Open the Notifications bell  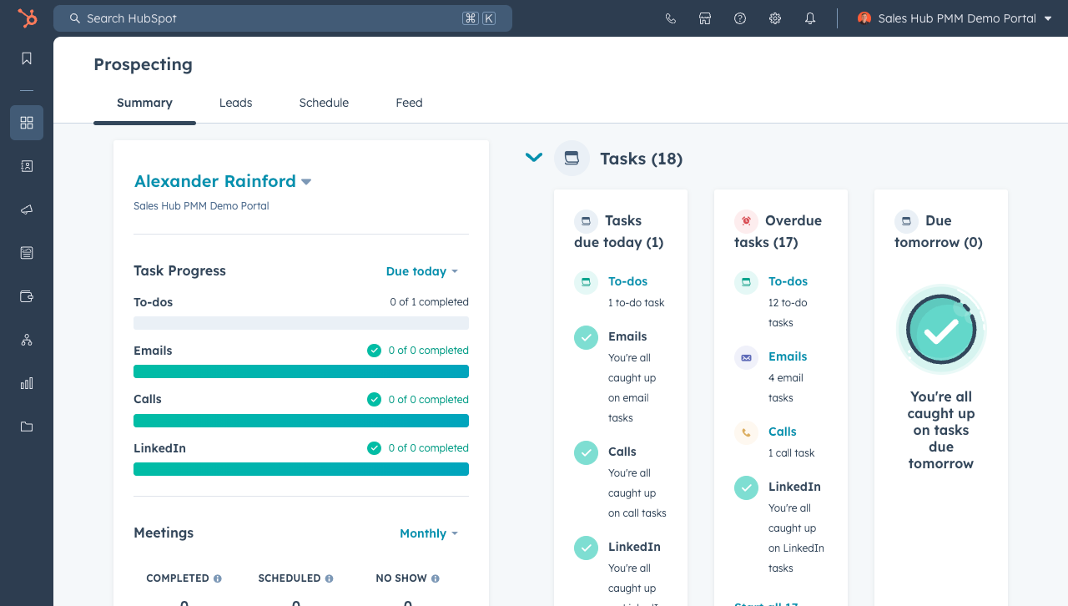[x=810, y=18]
